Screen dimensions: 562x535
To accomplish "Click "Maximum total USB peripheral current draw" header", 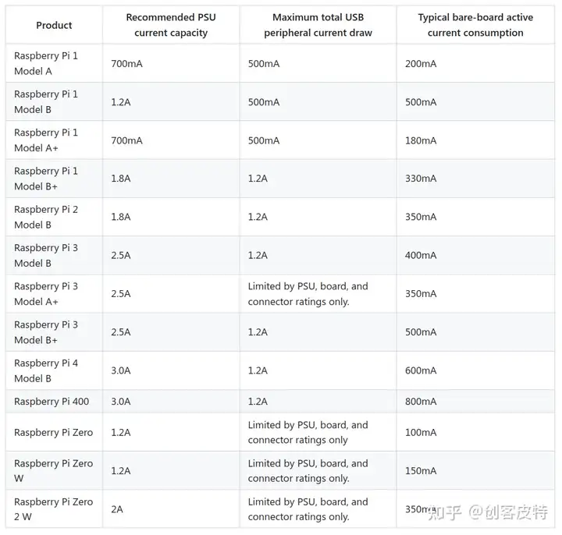I will (318, 25).
